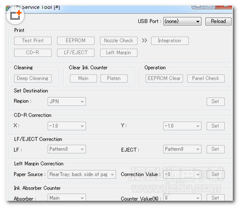The image size is (239, 207).
Task: Open the Region dropdown showing JPN
Action: pos(67,101)
